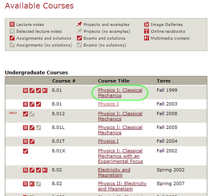Click multimedia icon in Spring 2002 row
The width and height of the screenshot is (217, 196).
(x=45, y=170)
